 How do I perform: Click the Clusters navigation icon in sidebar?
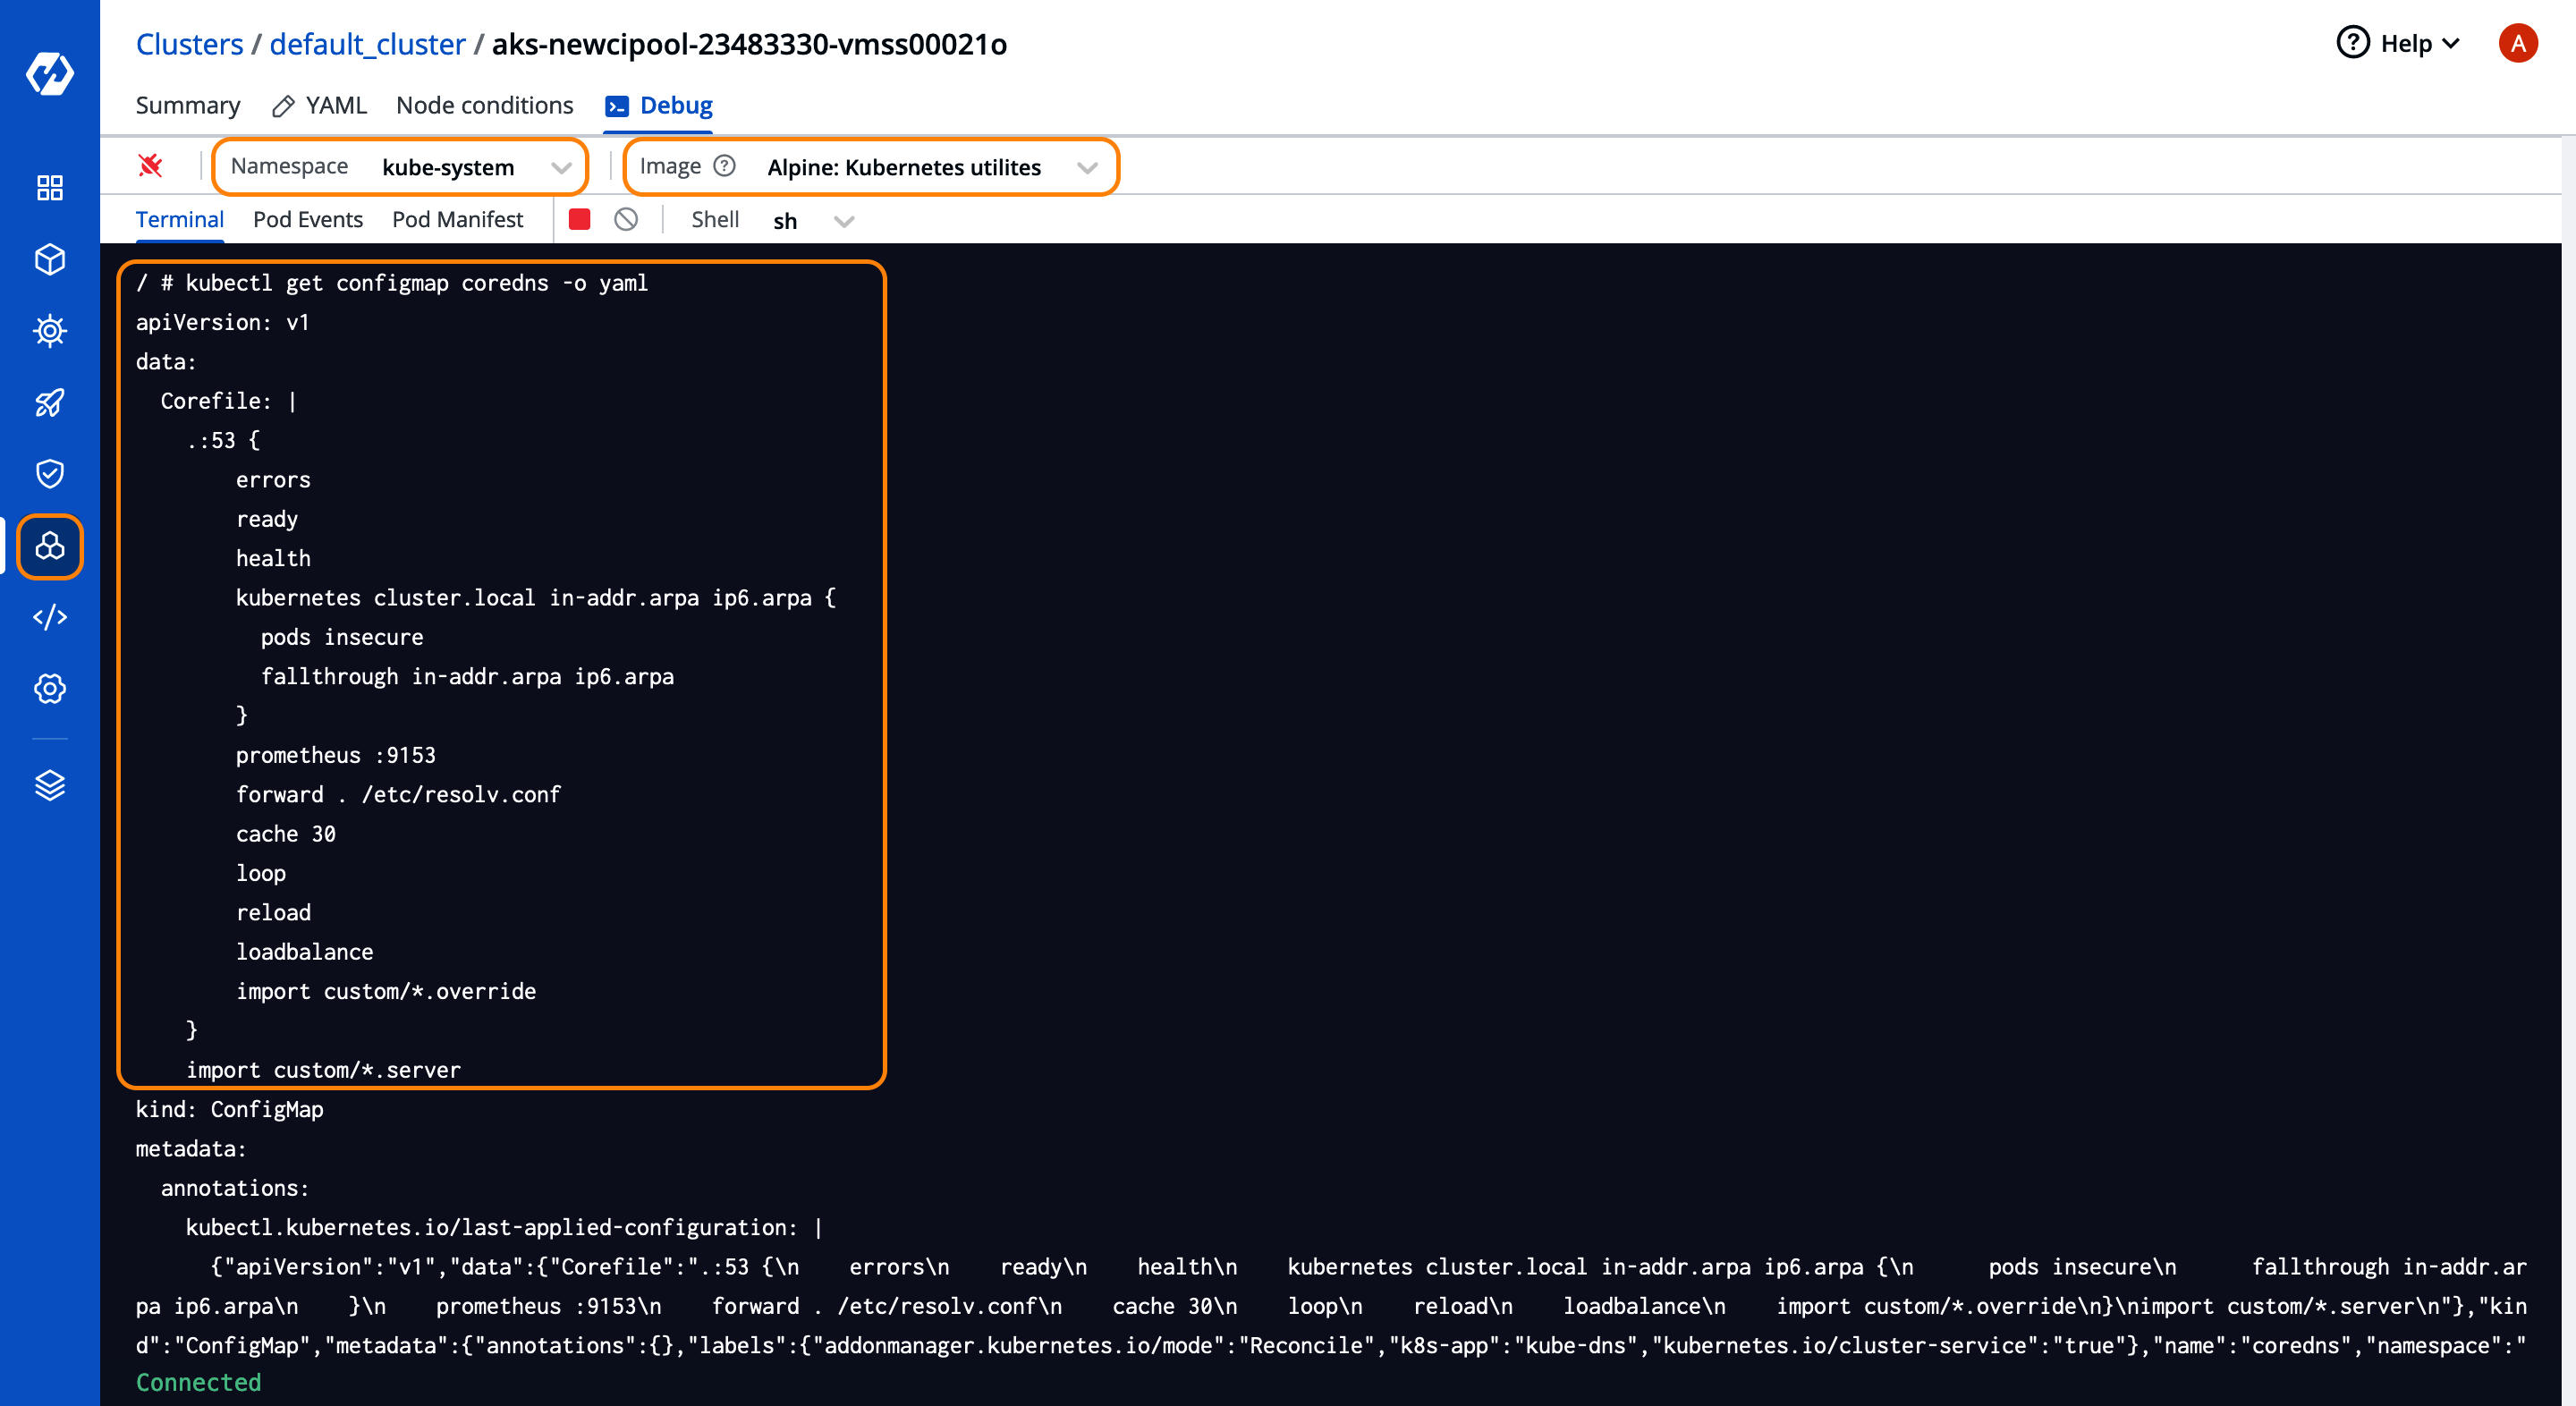pyautogui.click(x=48, y=546)
